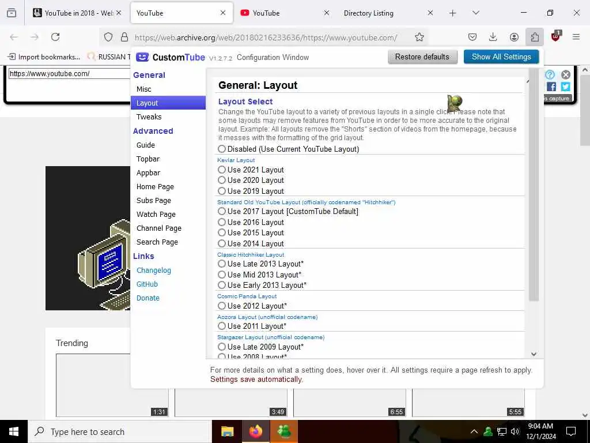
Task: Reload the current page
Action: coord(55,37)
